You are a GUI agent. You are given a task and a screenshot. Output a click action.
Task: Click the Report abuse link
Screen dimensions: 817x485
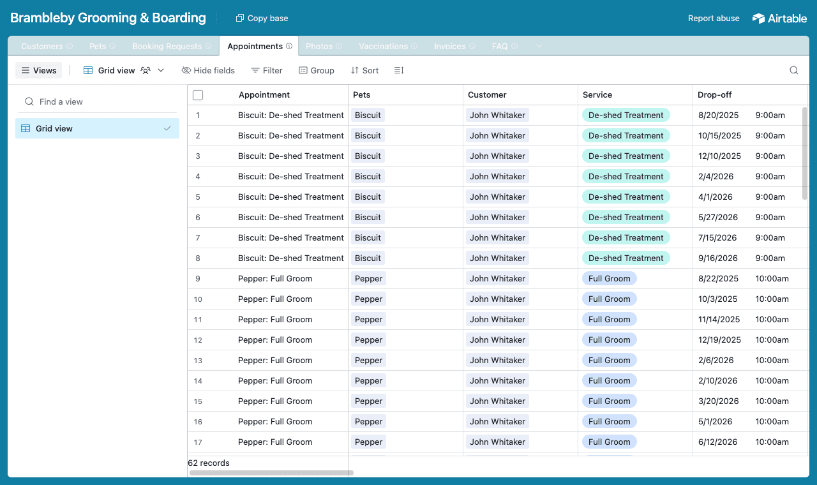click(x=714, y=19)
